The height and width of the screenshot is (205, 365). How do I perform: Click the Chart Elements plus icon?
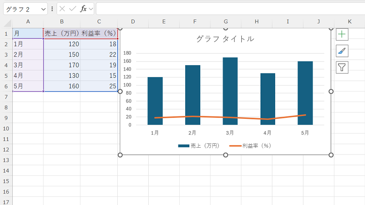pyautogui.click(x=342, y=34)
